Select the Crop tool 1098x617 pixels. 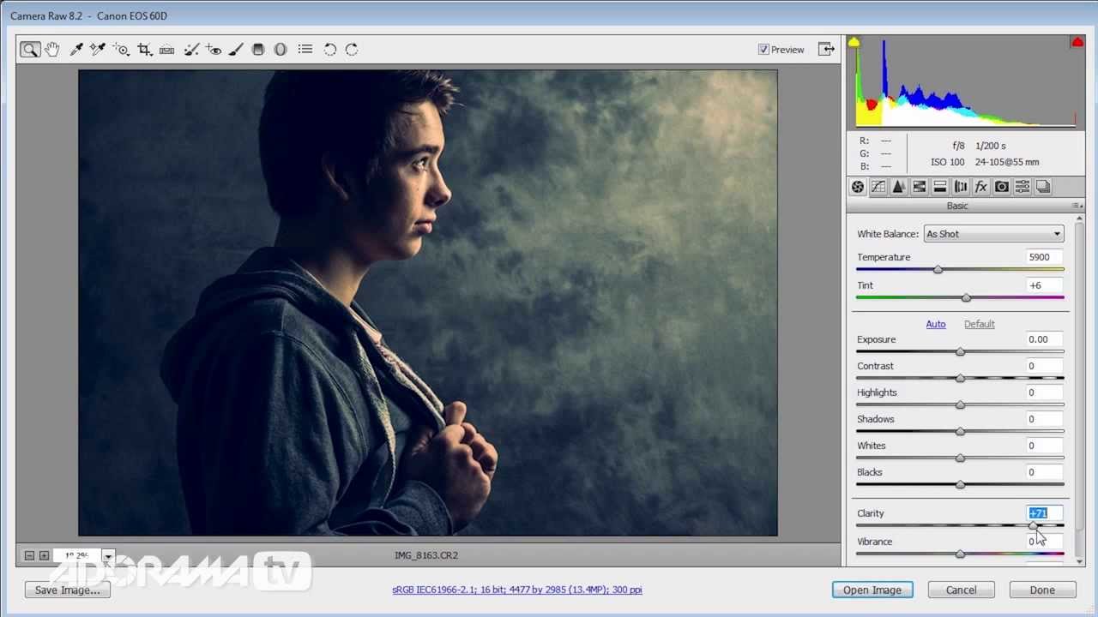pyautogui.click(x=144, y=50)
